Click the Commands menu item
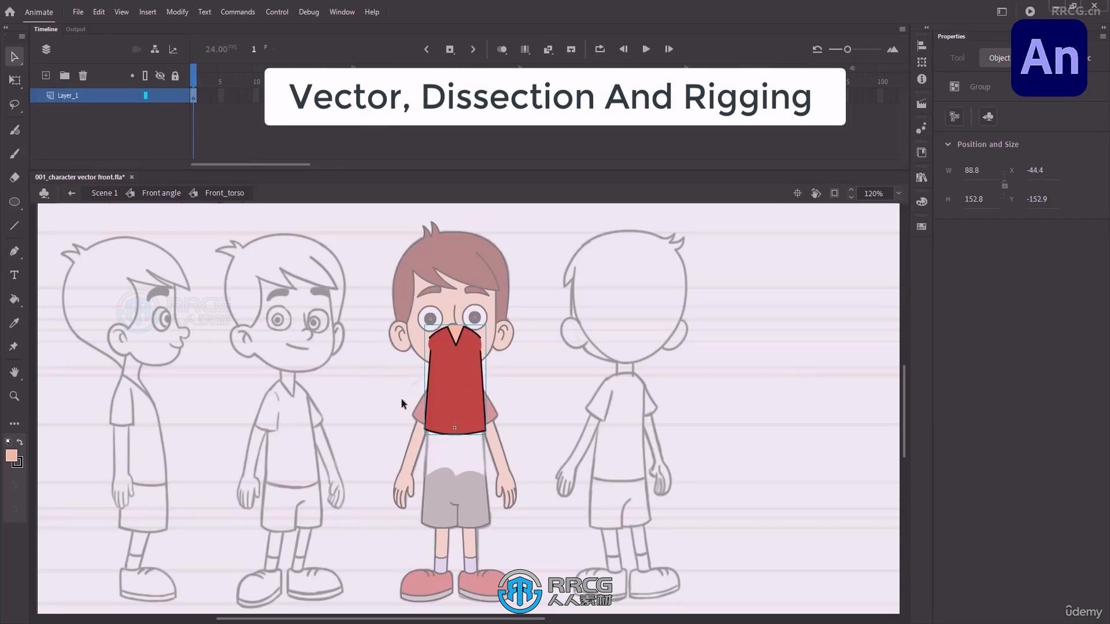The width and height of the screenshot is (1110, 624). (x=237, y=12)
